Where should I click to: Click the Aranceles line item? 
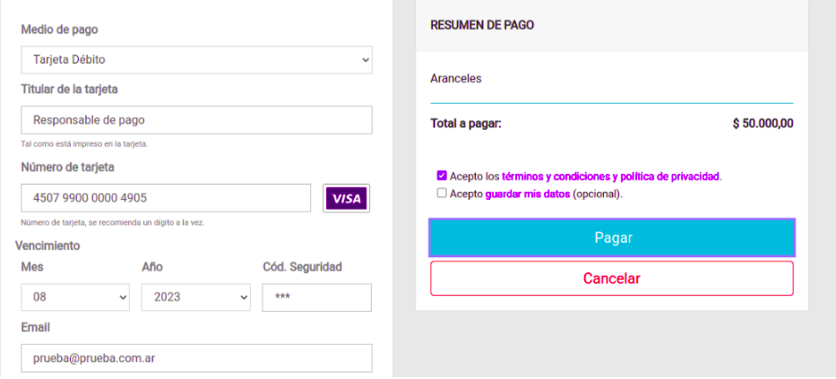tap(456, 78)
